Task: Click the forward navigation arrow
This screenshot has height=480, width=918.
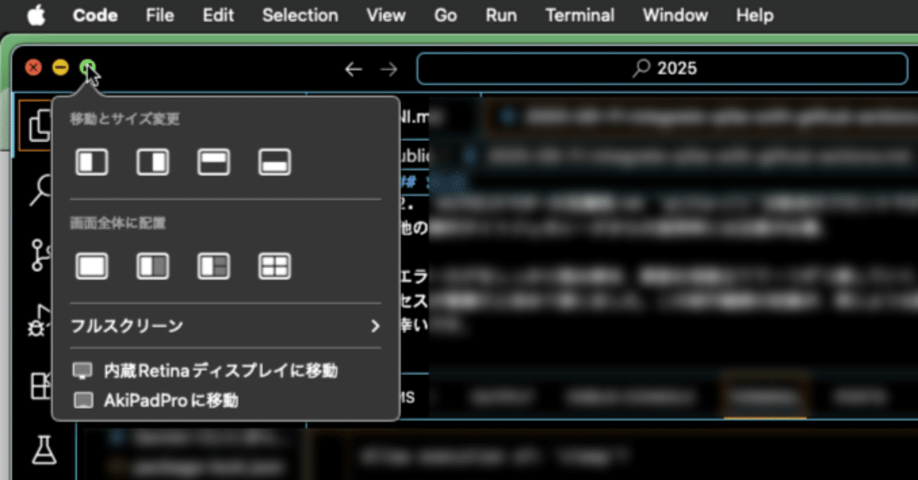Action: pos(389,69)
